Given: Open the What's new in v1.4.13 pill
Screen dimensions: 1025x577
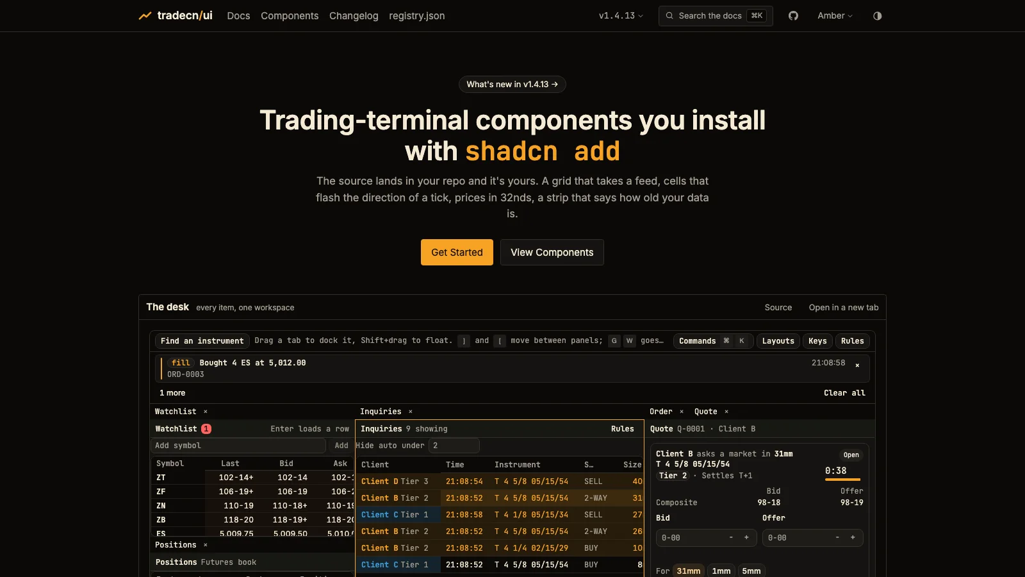Looking at the screenshot, I should (512, 84).
